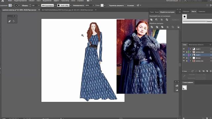
Task: Switch to the Кисти panel tab
Action: [194, 12]
